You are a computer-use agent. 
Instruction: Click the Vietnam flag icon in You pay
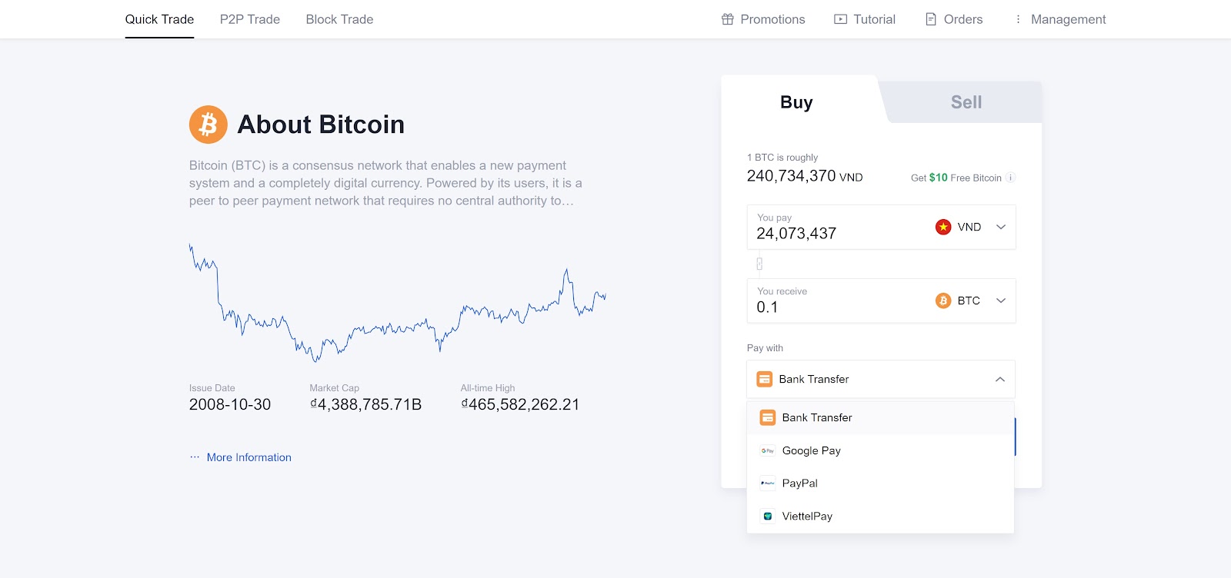tap(943, 227)
